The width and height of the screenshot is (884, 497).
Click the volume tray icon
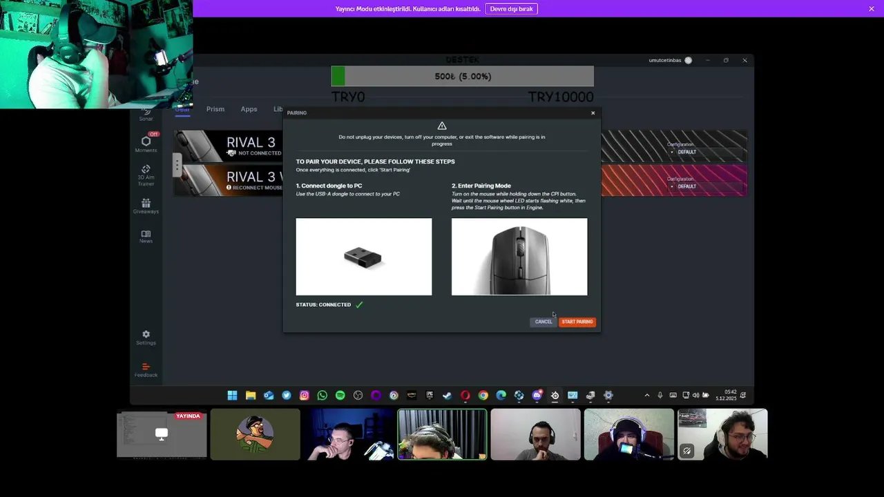click(x=695, y=396)
